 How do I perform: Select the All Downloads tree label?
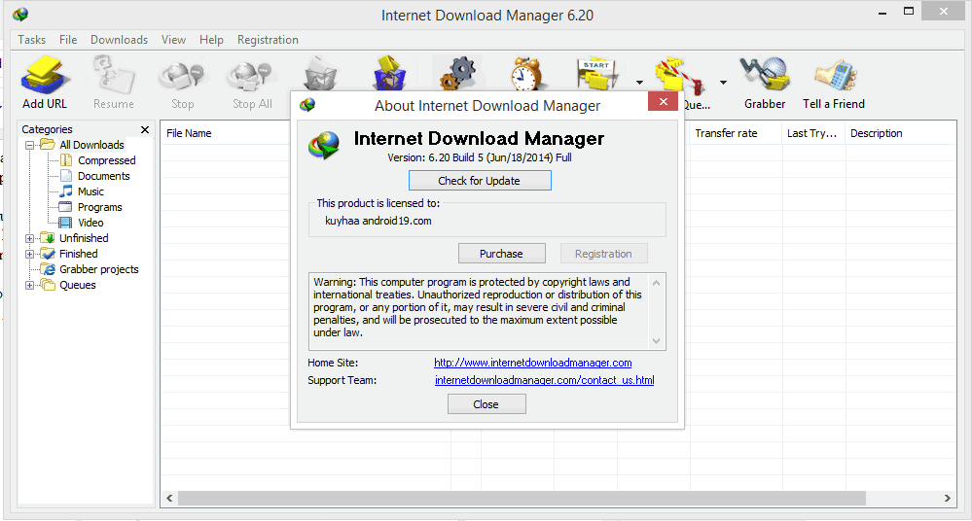(91, 145)
